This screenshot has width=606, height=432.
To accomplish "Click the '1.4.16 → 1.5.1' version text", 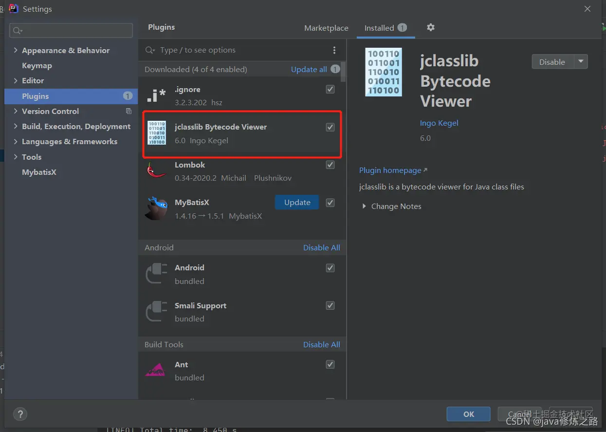I will 199,216.
